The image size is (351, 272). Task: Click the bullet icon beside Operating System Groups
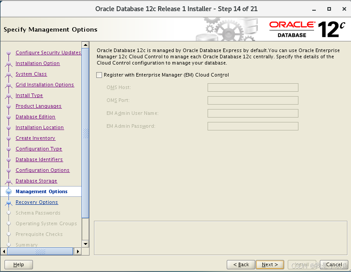click(x=9, y=223)
